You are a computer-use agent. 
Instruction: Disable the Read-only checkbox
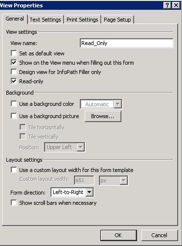click(x=14, y=81)
